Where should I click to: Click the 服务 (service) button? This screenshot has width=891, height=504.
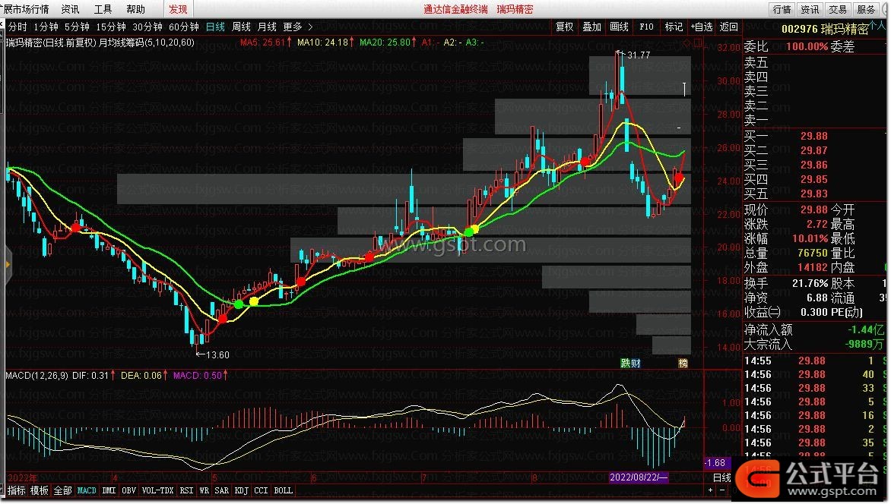point(866,9)
